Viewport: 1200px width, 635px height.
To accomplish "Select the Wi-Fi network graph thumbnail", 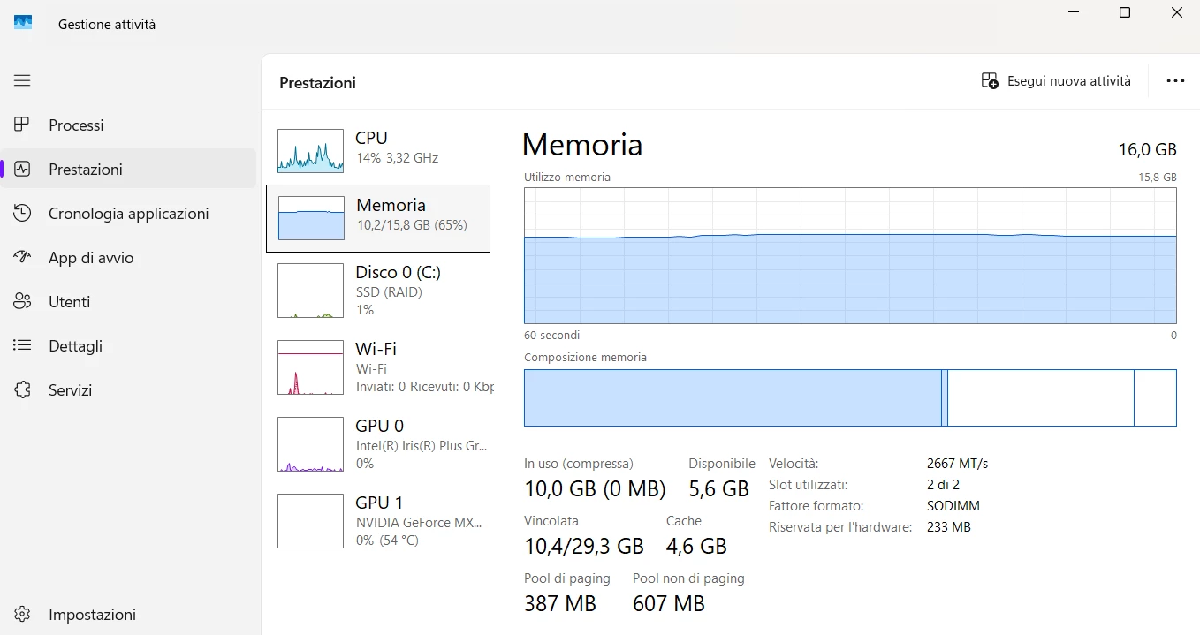I will pyautogui.click(x=310, y=367).
